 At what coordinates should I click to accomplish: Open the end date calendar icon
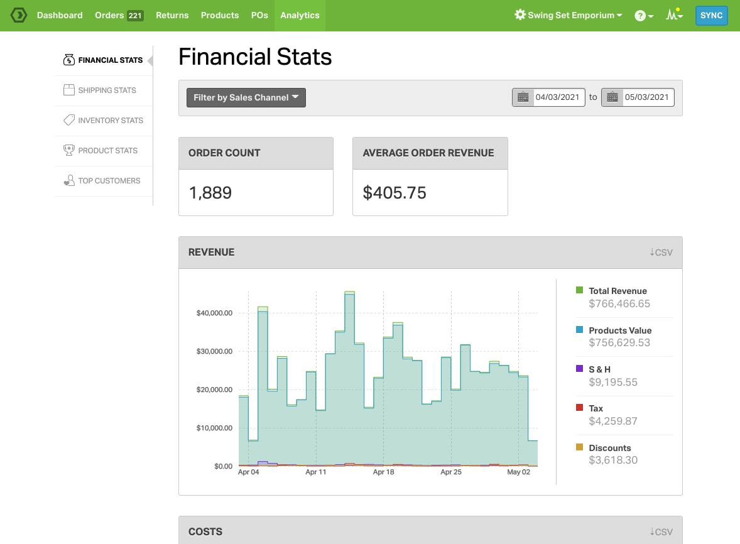point(612,97)
